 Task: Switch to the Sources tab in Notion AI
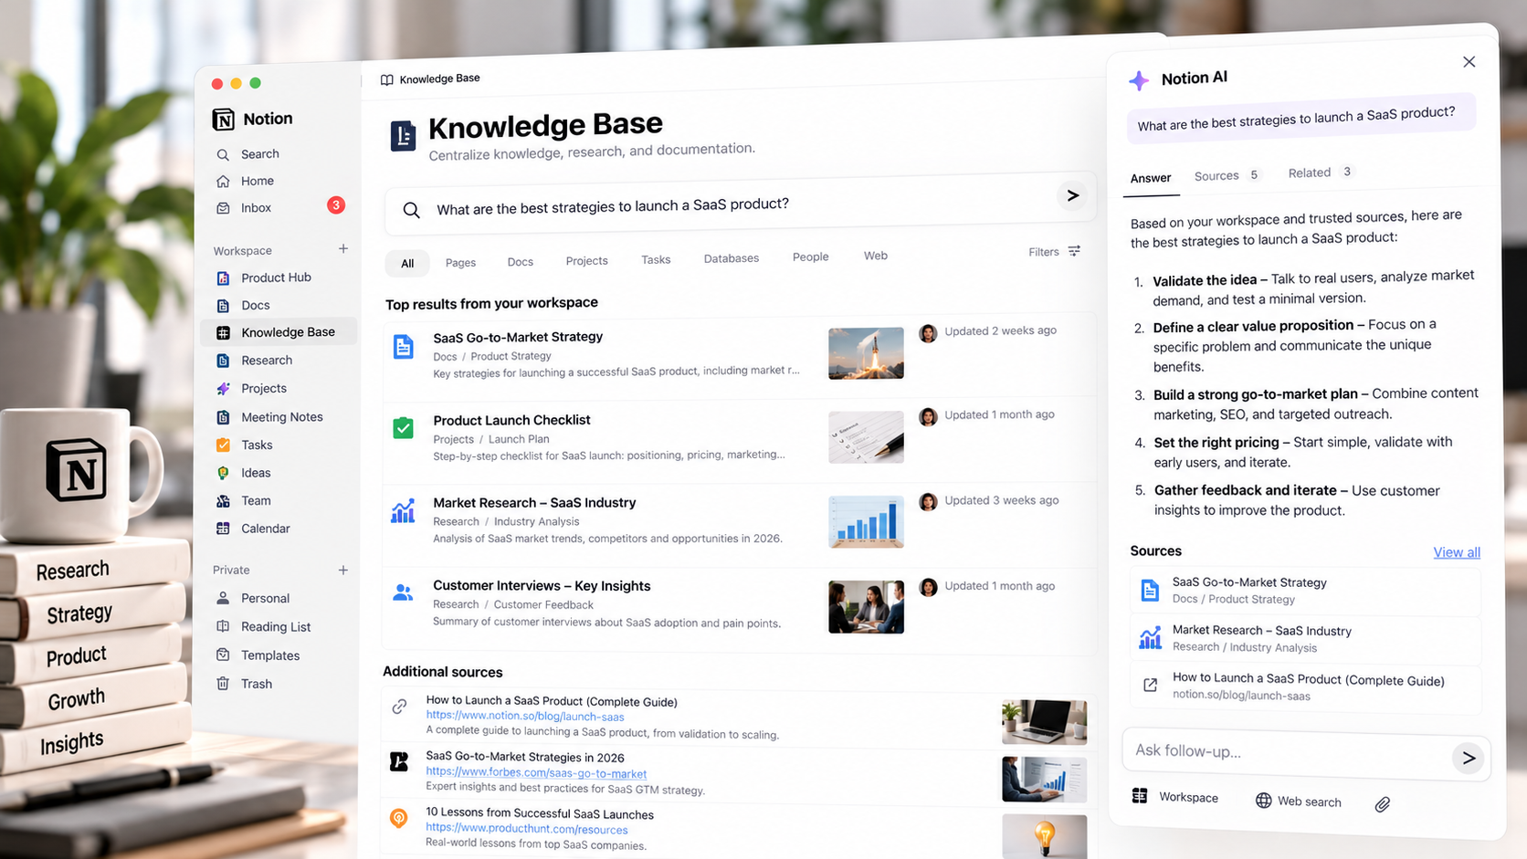click(1227, 175)
